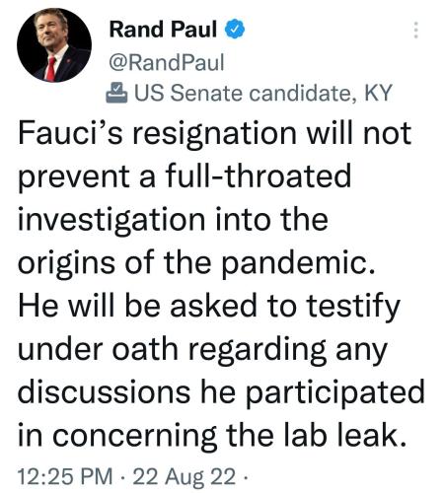
Task: Visit the @RandPaul handle
Action: pos(167,62)
